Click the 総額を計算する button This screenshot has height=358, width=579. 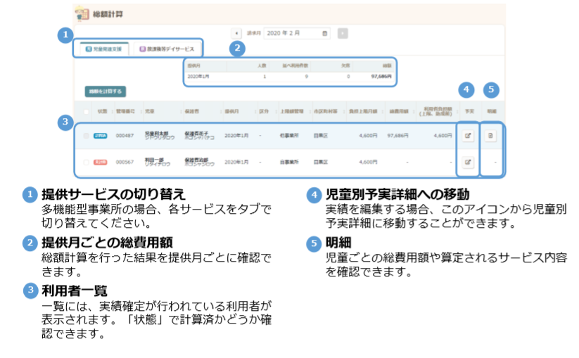point(105,91)
